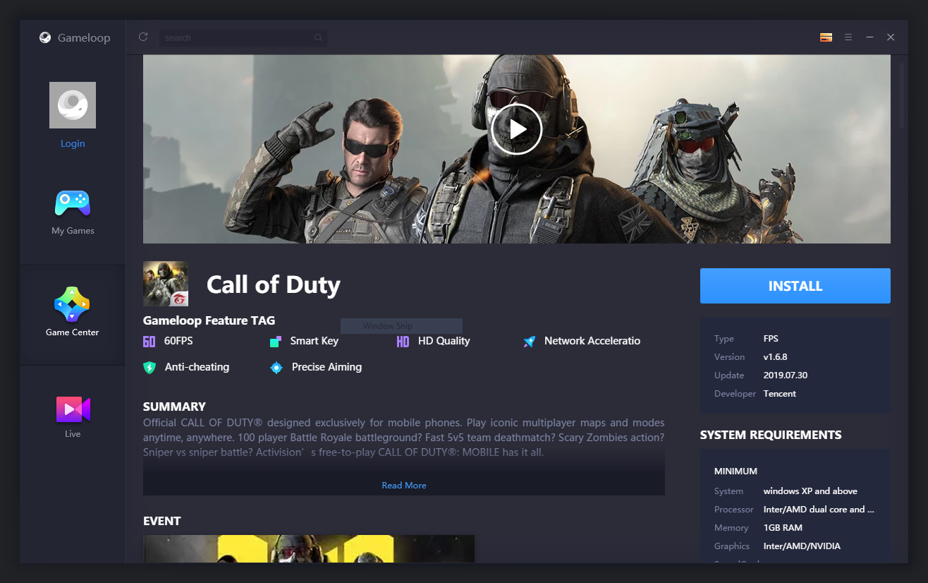The height and width of the screenshot is (583, 928).
Task: Open the hamburger menu in title bar
Action: 848,37
